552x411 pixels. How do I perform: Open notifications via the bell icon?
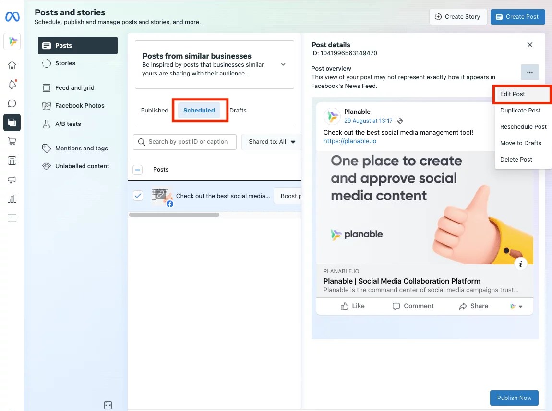point(12,84)
